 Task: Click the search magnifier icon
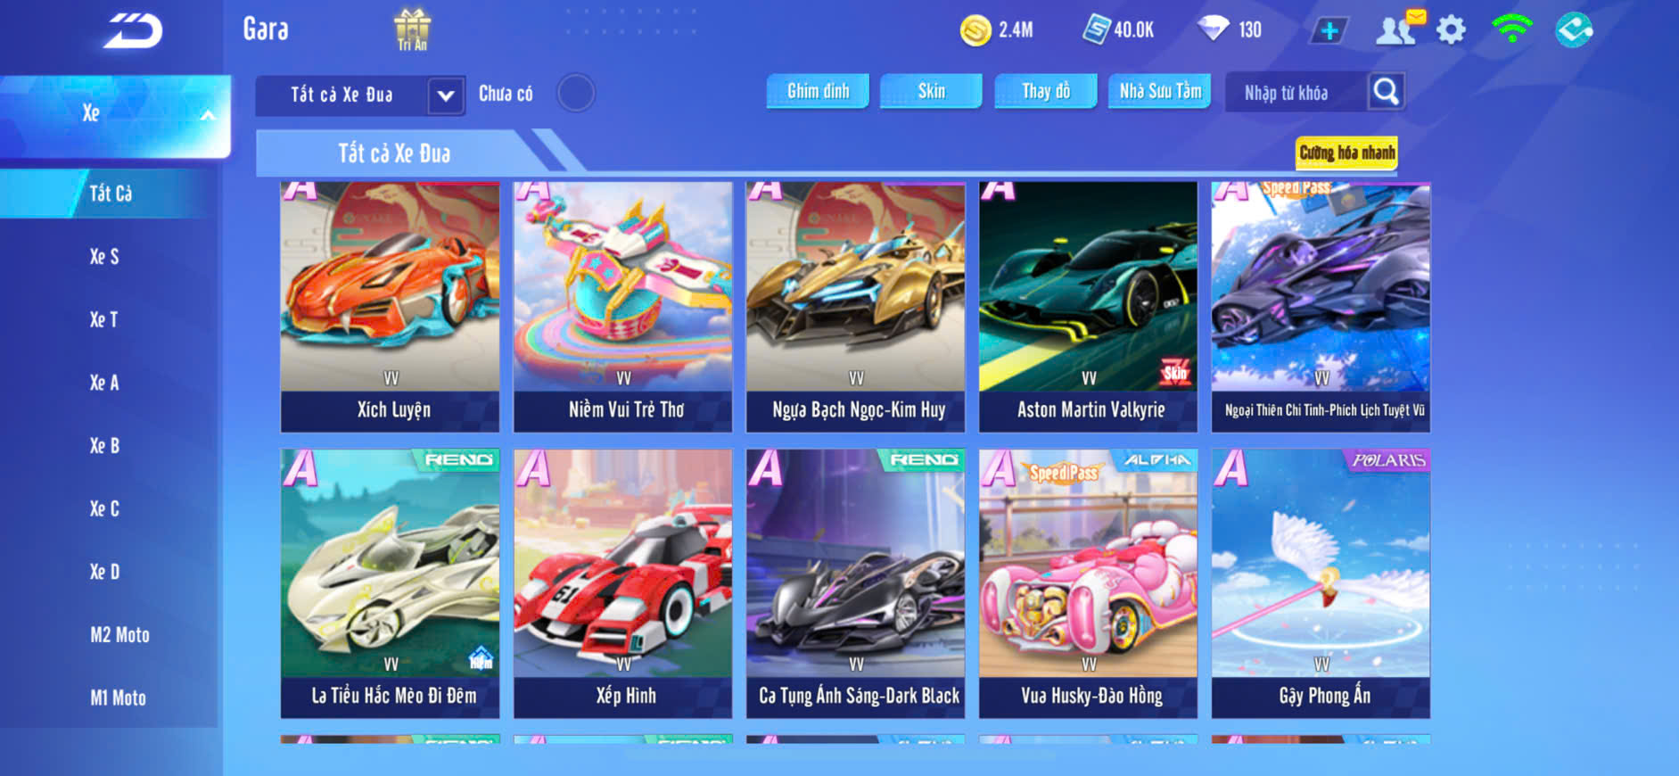click(1386, 91)
